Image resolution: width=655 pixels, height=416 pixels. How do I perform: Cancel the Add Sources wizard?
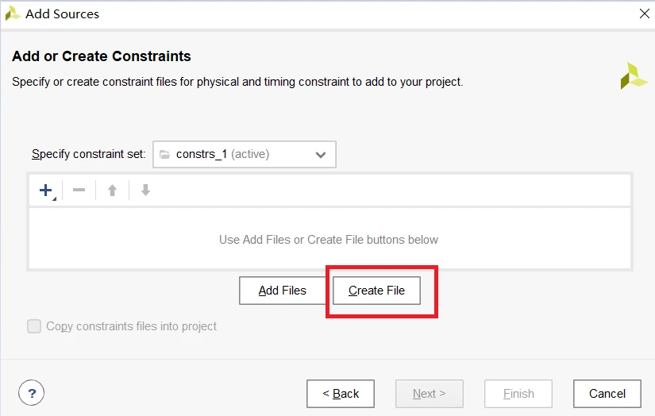click(607, 393)
